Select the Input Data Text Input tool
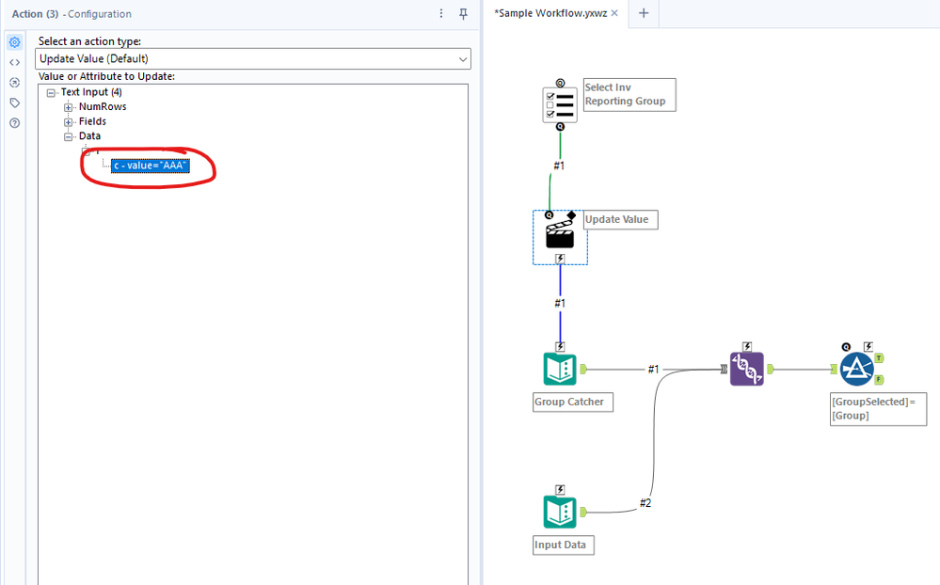Image resolution: width=940 pixels, height=585 pixels. [x=560, y=512]
